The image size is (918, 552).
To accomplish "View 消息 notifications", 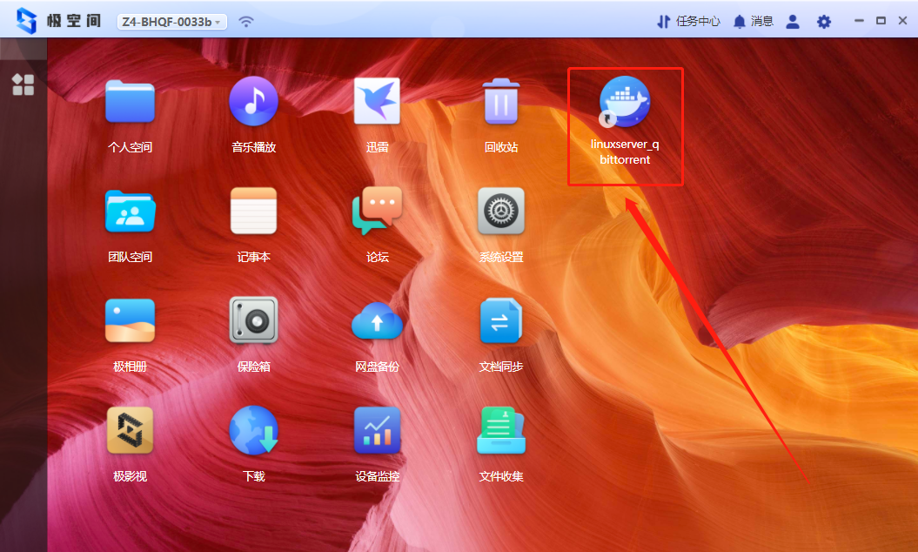I will [754, 22].
